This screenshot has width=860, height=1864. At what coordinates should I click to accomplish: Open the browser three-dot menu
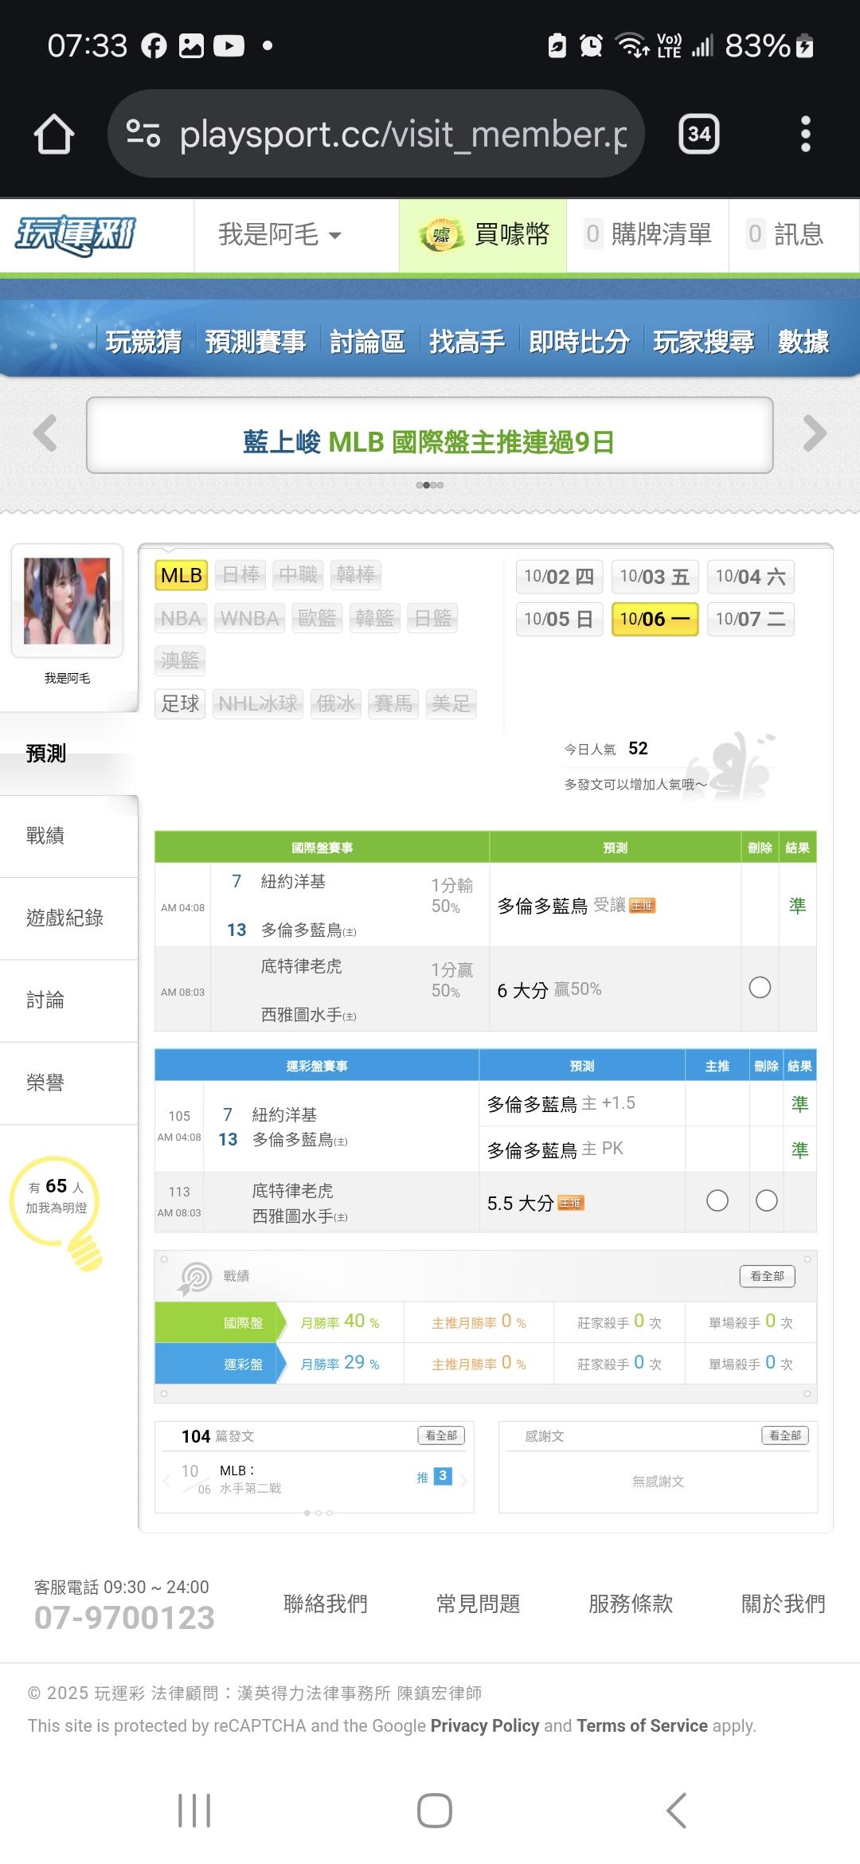(x=805, y=134)
